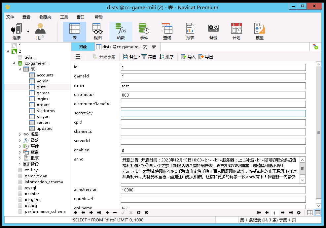326x228 pixels.
Task: Switch to form view mode
Action: tap(317, 213)
